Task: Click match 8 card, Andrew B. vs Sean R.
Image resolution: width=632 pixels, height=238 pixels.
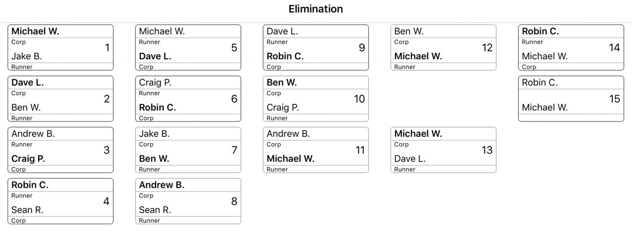Action: click(x=188, y=201)
